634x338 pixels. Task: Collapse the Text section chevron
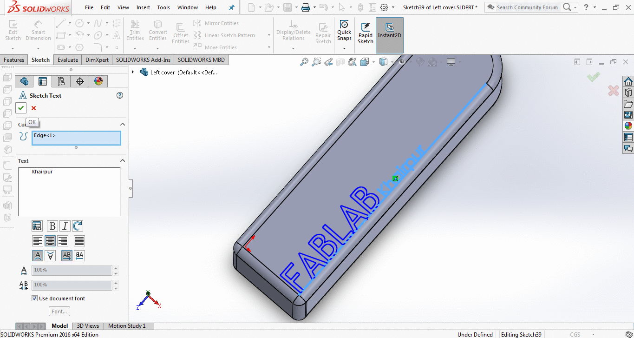(x=123, y=160)
